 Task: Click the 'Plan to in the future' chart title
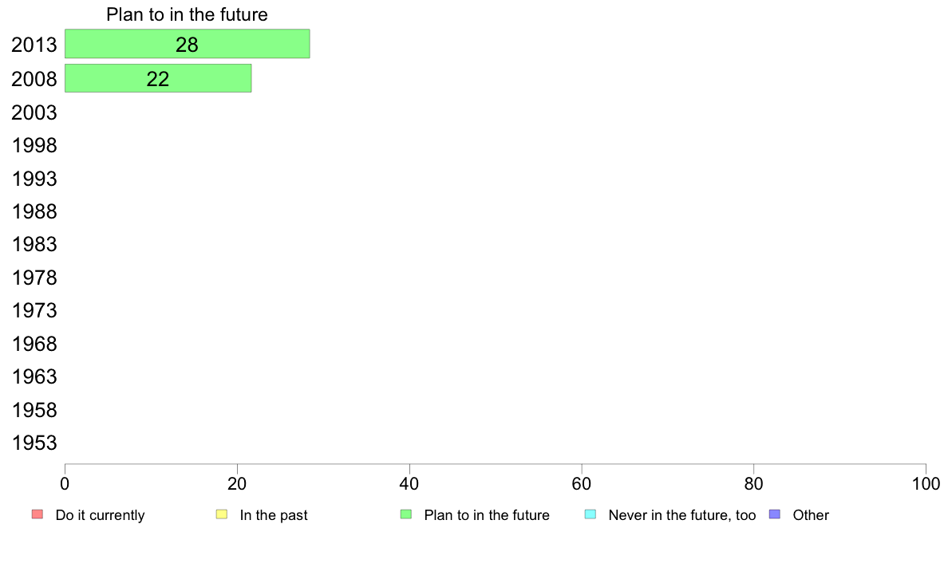pos(187,14)
